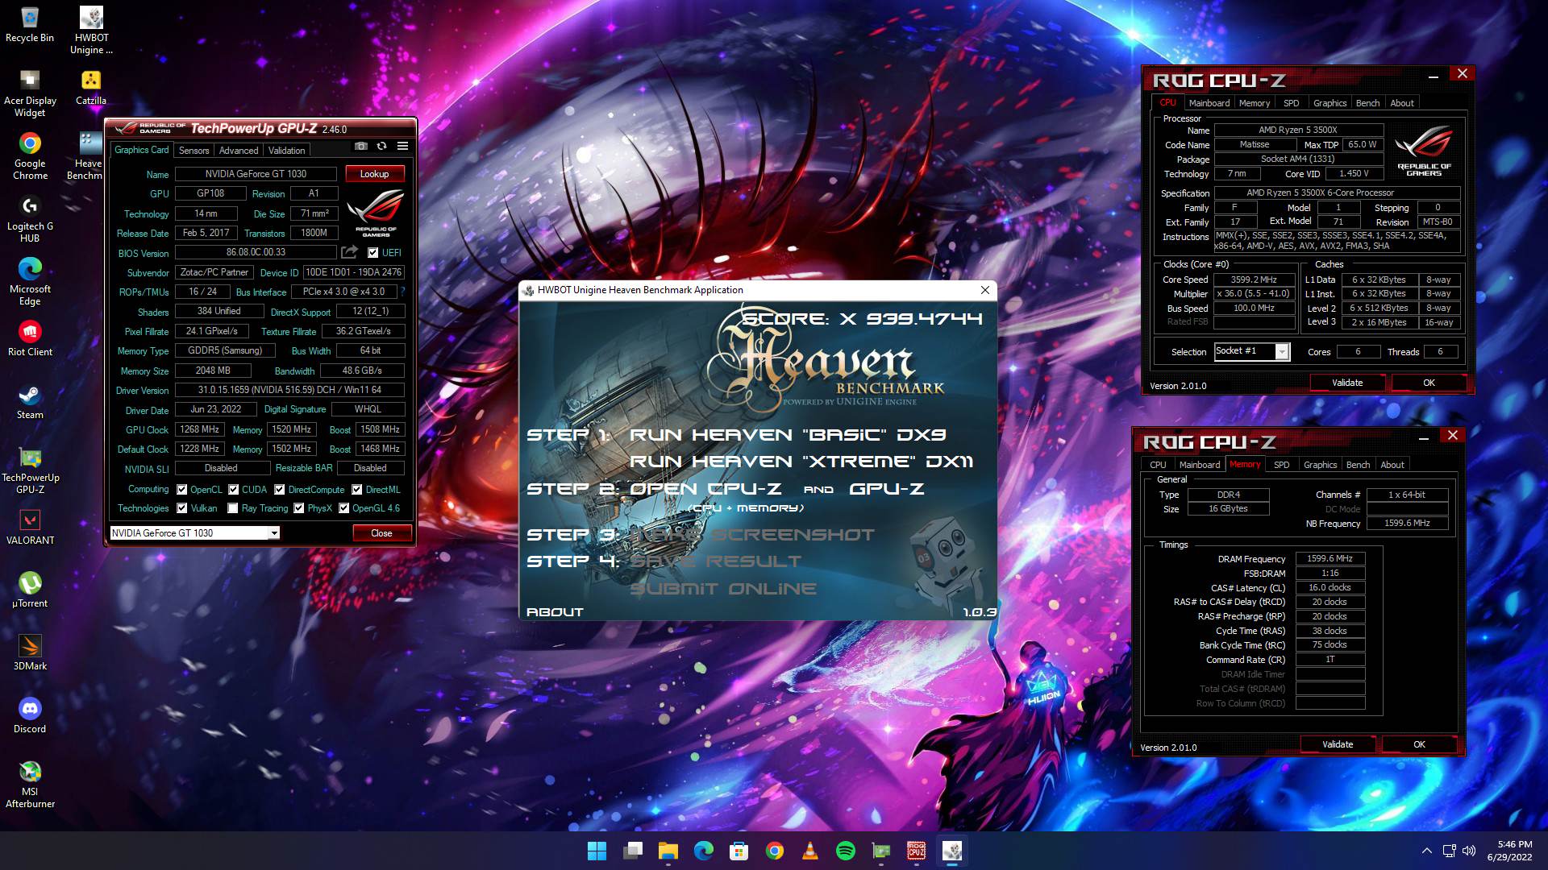The image size is (1548, 870).
Task: Open Discord desktop shortcut
Action: pyautogui.click(x=30, y=716)
